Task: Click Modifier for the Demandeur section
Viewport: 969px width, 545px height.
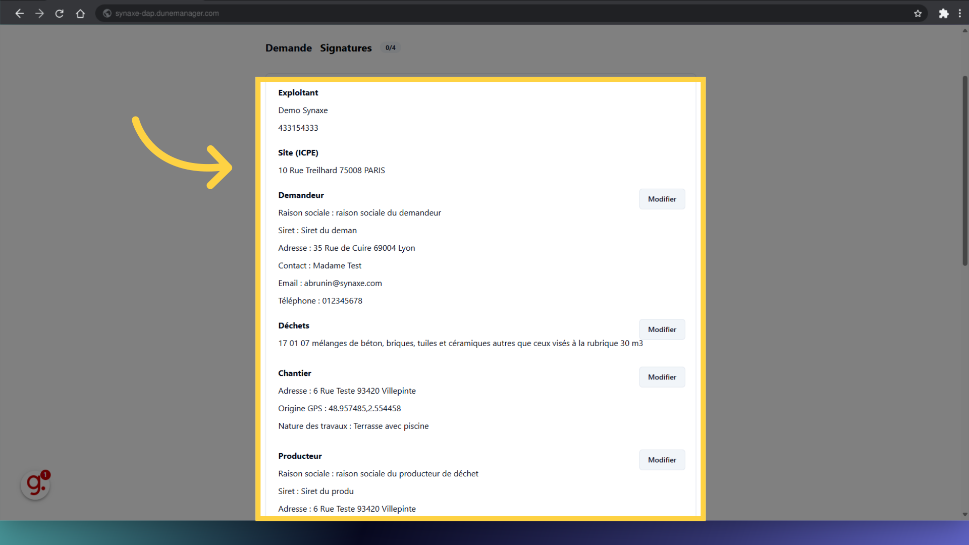Action: pos(662,199)
